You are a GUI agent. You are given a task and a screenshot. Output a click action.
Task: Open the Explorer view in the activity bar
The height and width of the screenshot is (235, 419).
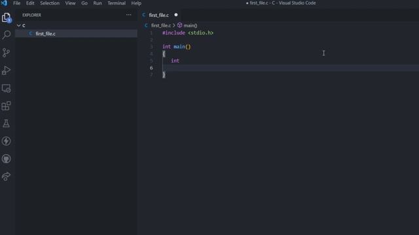click(x=6, y=18)
